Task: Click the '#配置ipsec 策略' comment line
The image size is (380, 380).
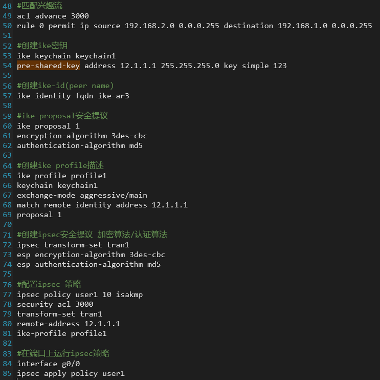Action: coord(49,284)
